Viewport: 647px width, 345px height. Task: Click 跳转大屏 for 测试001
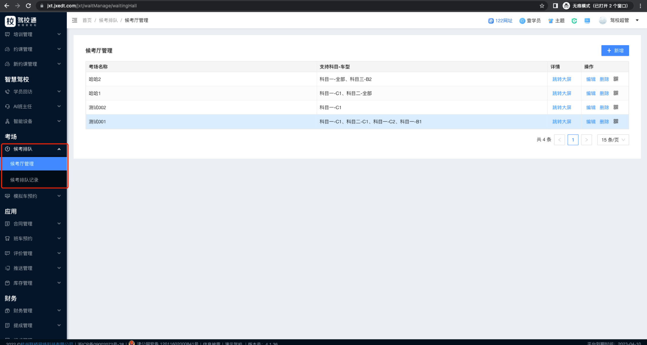pyautogui.click(x=562, y=121)
